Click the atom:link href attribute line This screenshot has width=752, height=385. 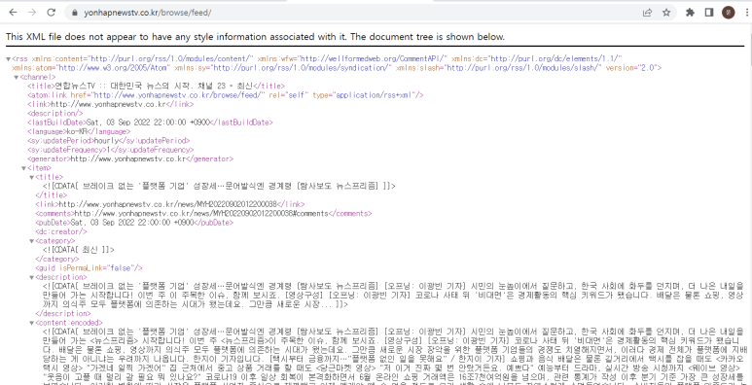[226, 95]
